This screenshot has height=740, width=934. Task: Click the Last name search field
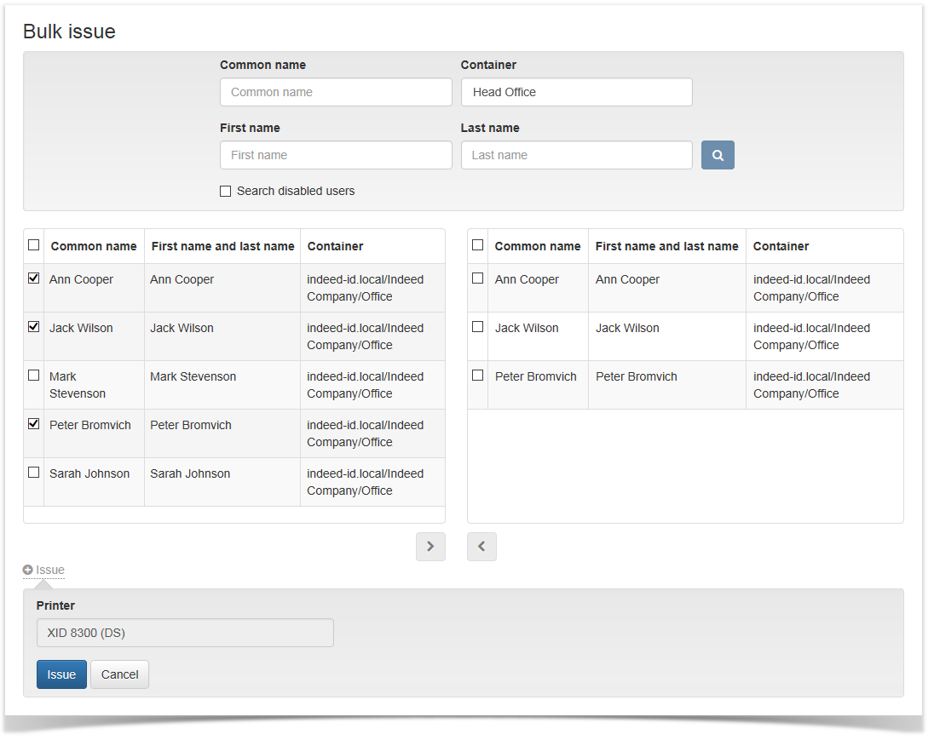pos(576,154)
